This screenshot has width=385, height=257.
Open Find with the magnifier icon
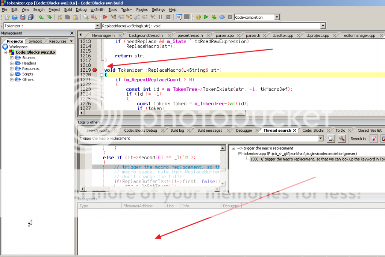86,17
